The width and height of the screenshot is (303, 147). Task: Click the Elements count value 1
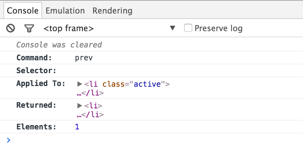click(x=77, y=127)
